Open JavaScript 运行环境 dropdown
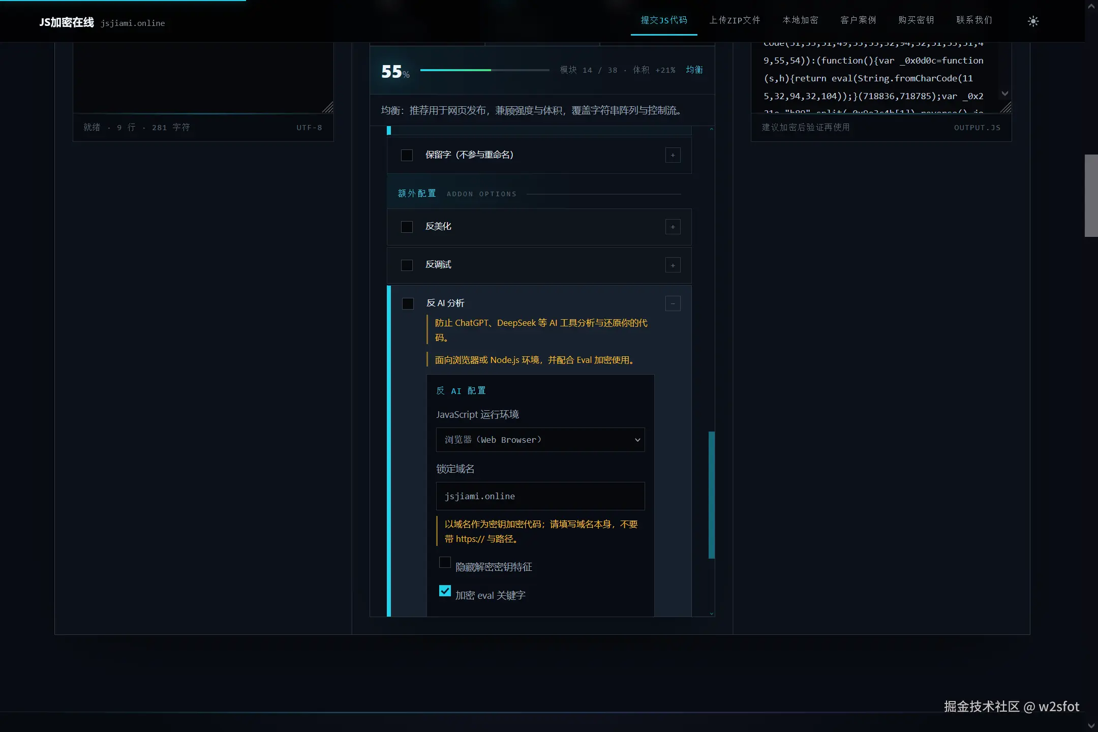The height and width of the screenshot is (732, 1098). pyautogui.click(x=540, y=440)
